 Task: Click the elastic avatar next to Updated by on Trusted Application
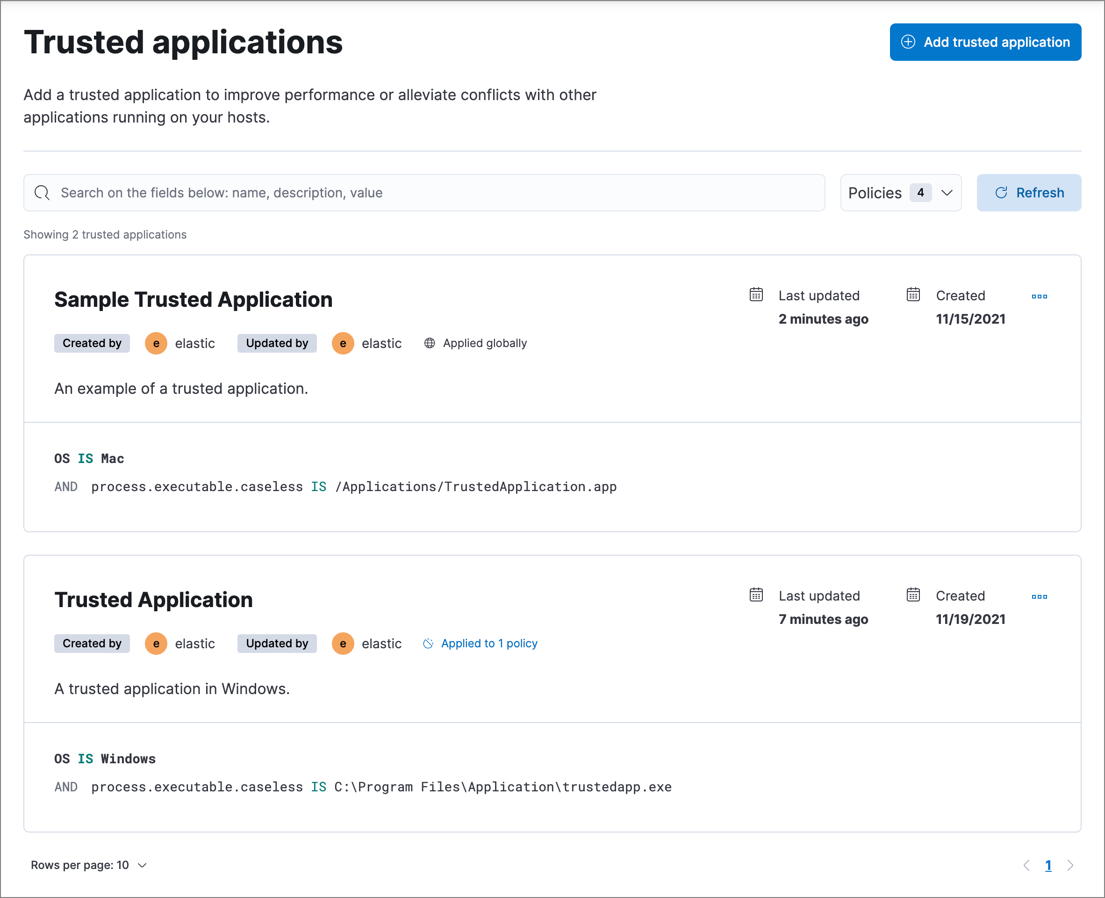(x=343, y=643)
